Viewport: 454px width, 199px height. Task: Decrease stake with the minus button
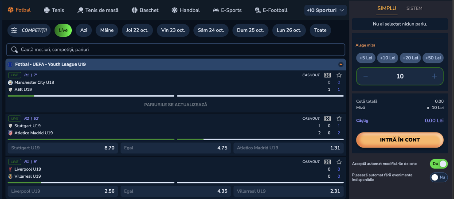pos(365,76)
